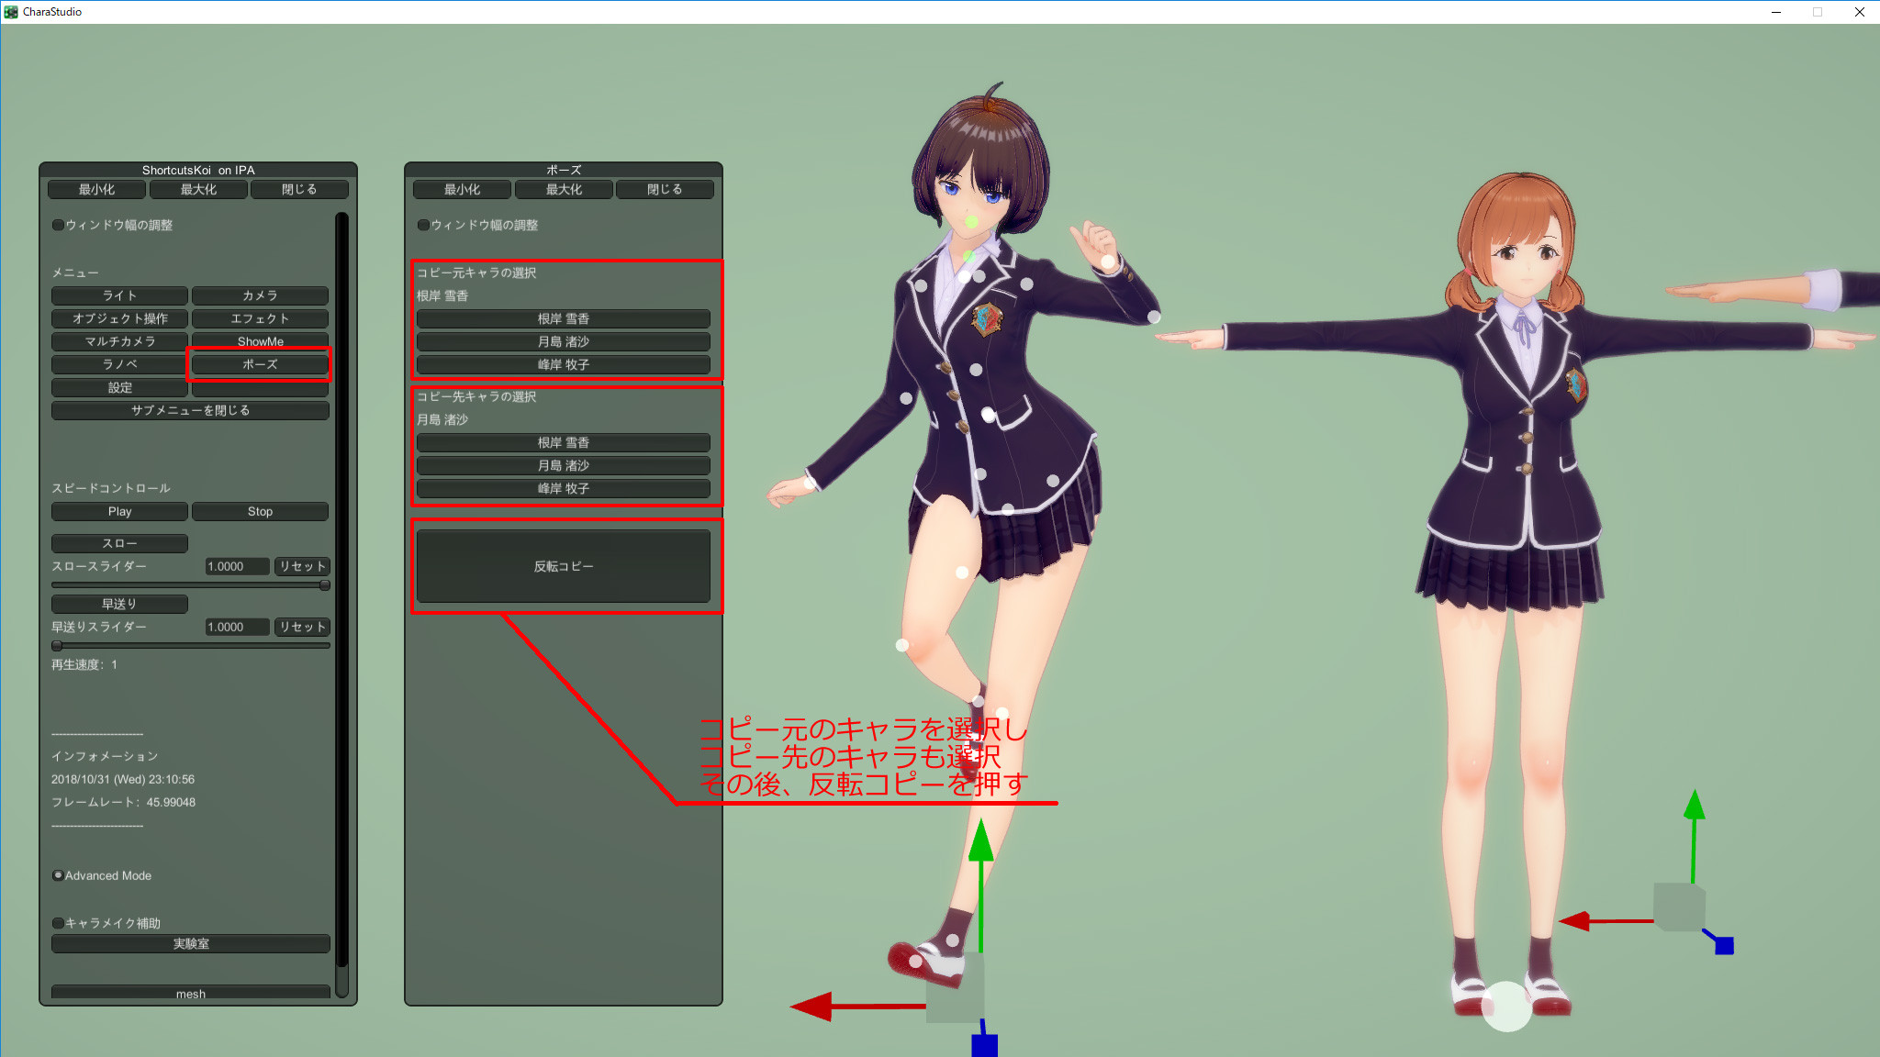This screenshot has width=1880, height=1057.
Task: Click the 早送りスライダー value field
Action: [237, 627]
